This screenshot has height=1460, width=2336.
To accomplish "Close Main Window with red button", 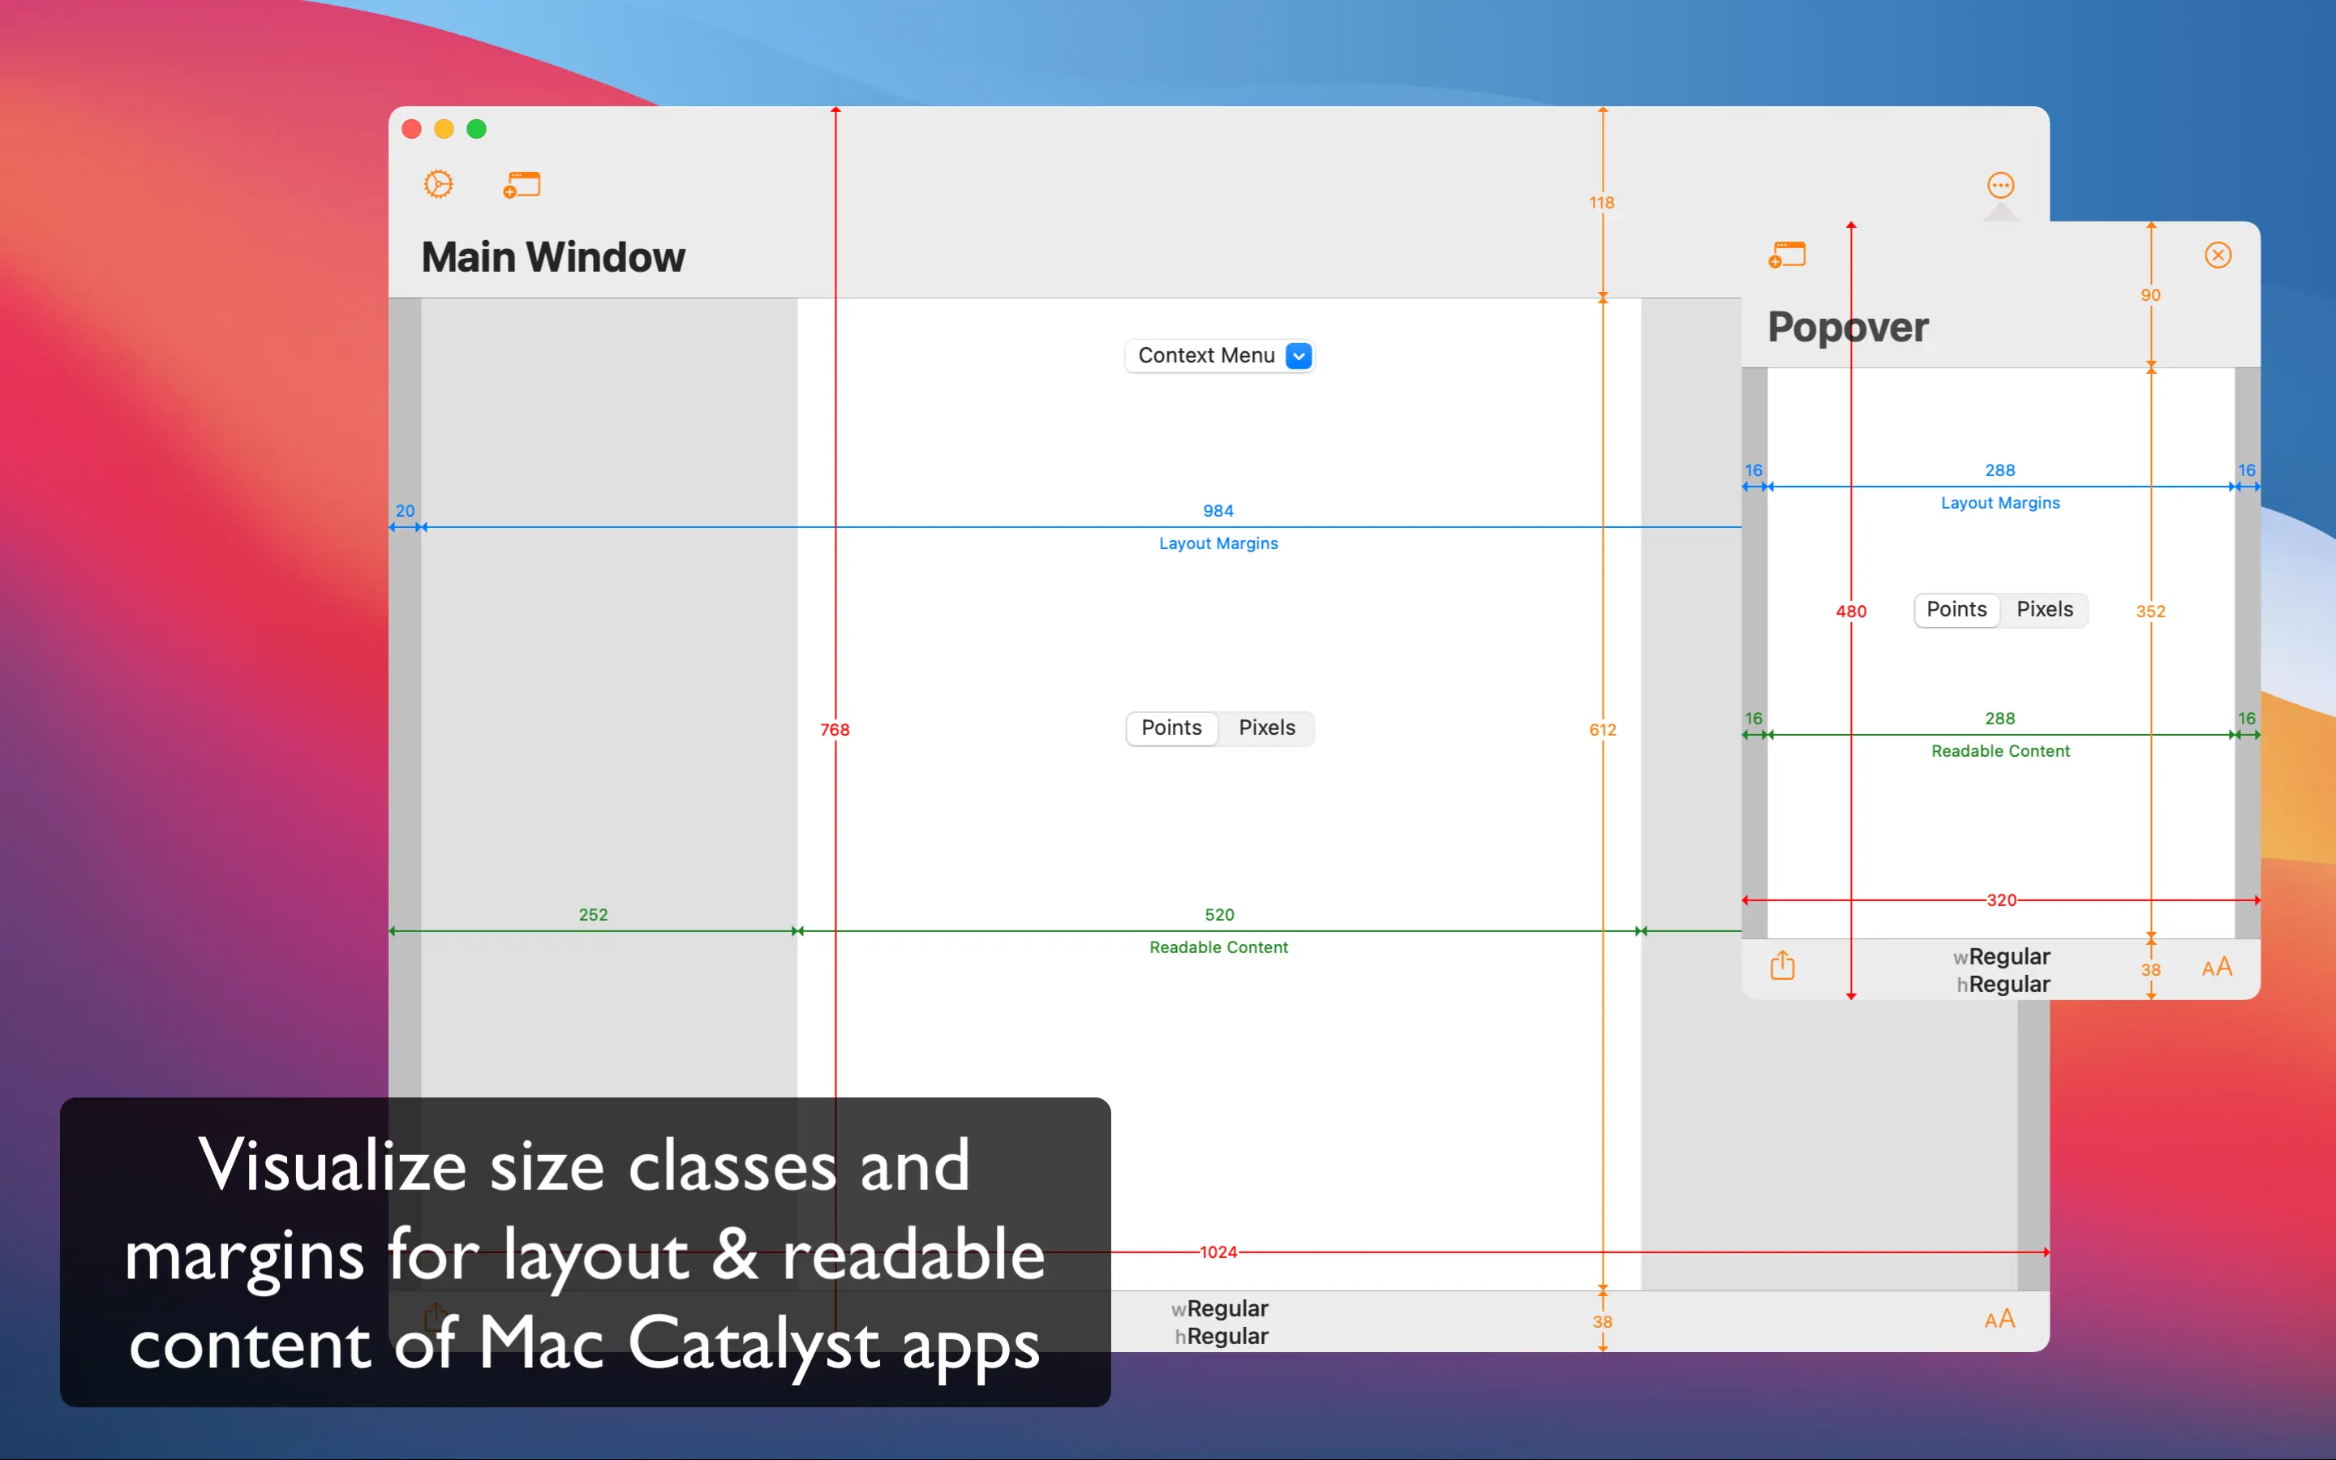I will click(411, 130).
